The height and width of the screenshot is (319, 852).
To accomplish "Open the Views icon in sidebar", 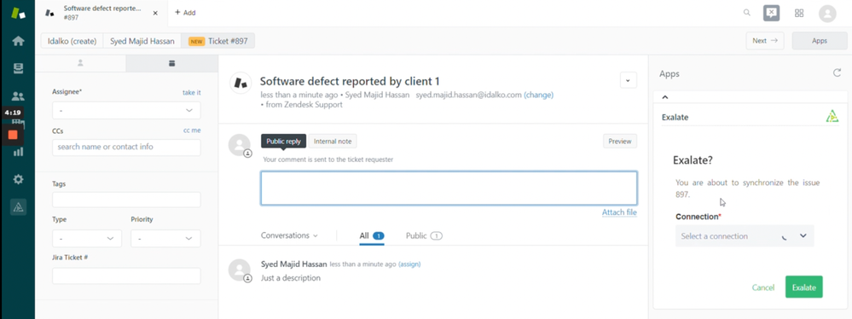I will (x=18, y=68).
